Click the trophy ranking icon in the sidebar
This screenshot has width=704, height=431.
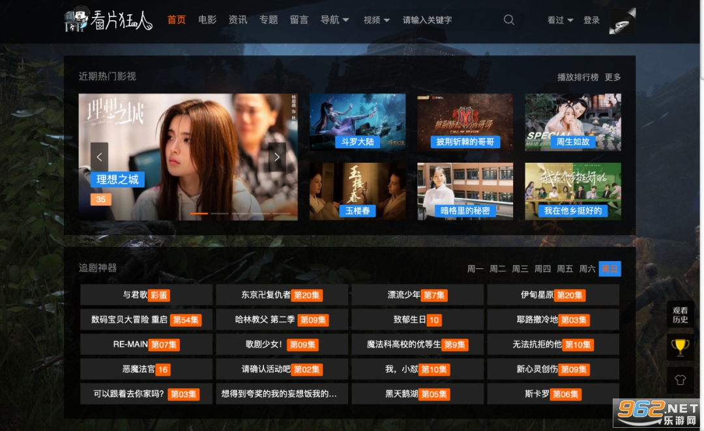coord(680,346)
